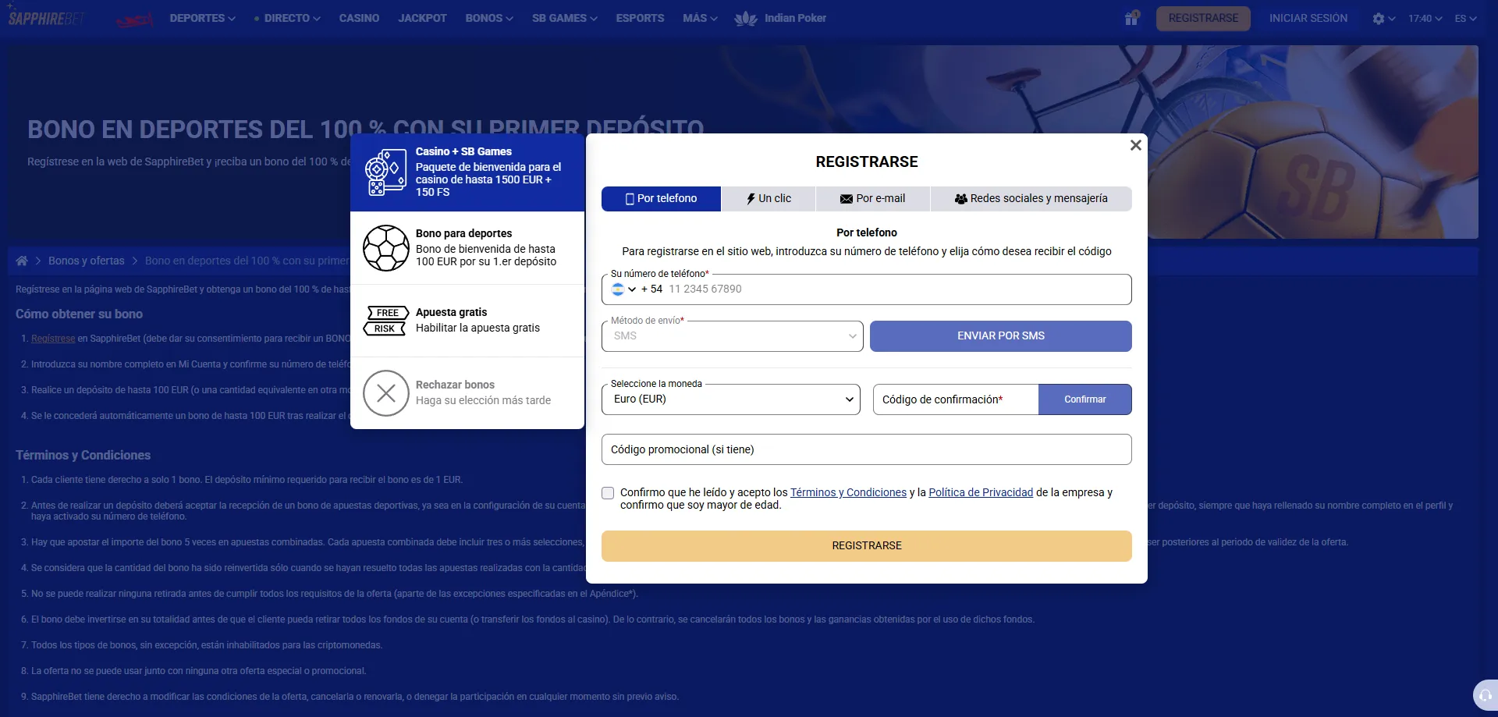This screenshot has width=1498, height=717.
Task: Click the Indian Poker lotus icon
Action: click(x=746, y=18)
